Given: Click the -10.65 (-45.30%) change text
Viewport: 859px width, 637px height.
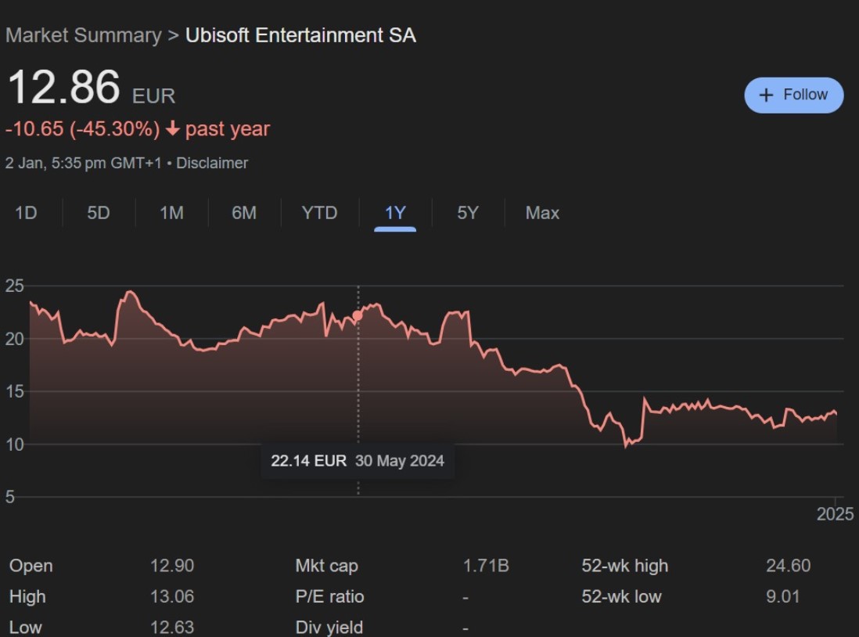Looking at the screenshot, I should (83, 129).
